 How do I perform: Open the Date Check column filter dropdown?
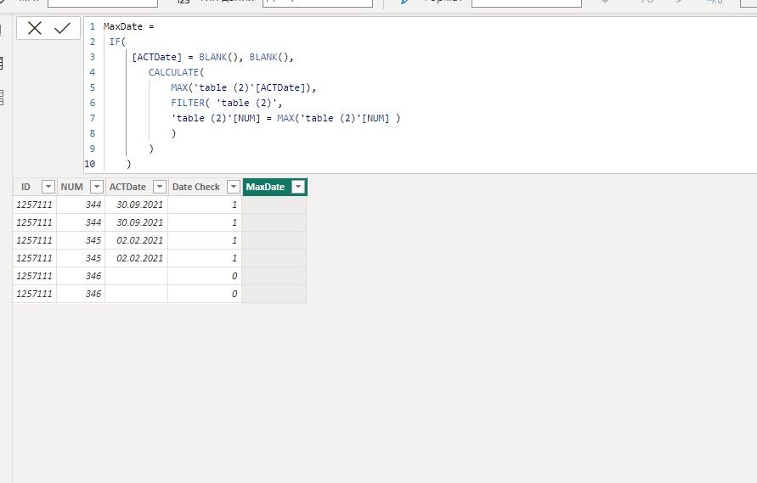(234, 187)
